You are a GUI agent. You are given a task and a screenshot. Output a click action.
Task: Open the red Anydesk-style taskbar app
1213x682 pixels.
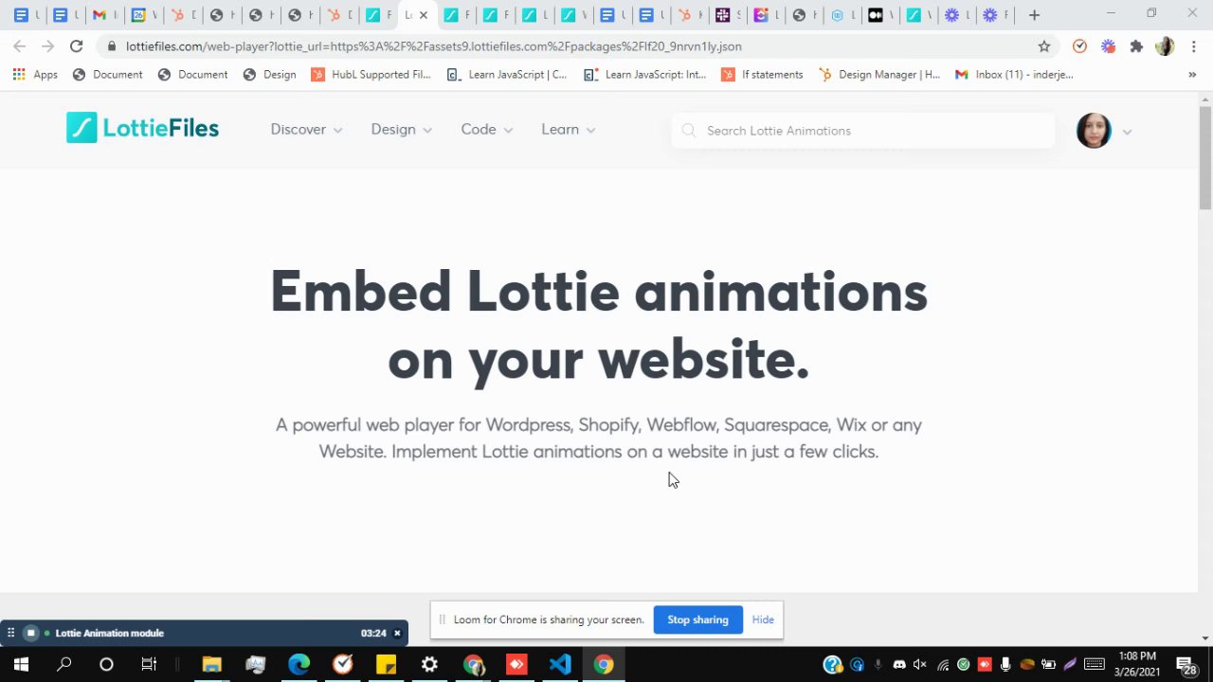516,664
